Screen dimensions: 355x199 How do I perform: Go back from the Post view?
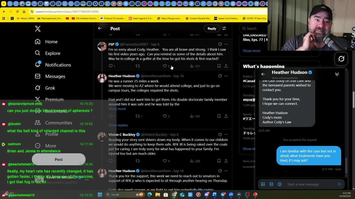point(100,28)
